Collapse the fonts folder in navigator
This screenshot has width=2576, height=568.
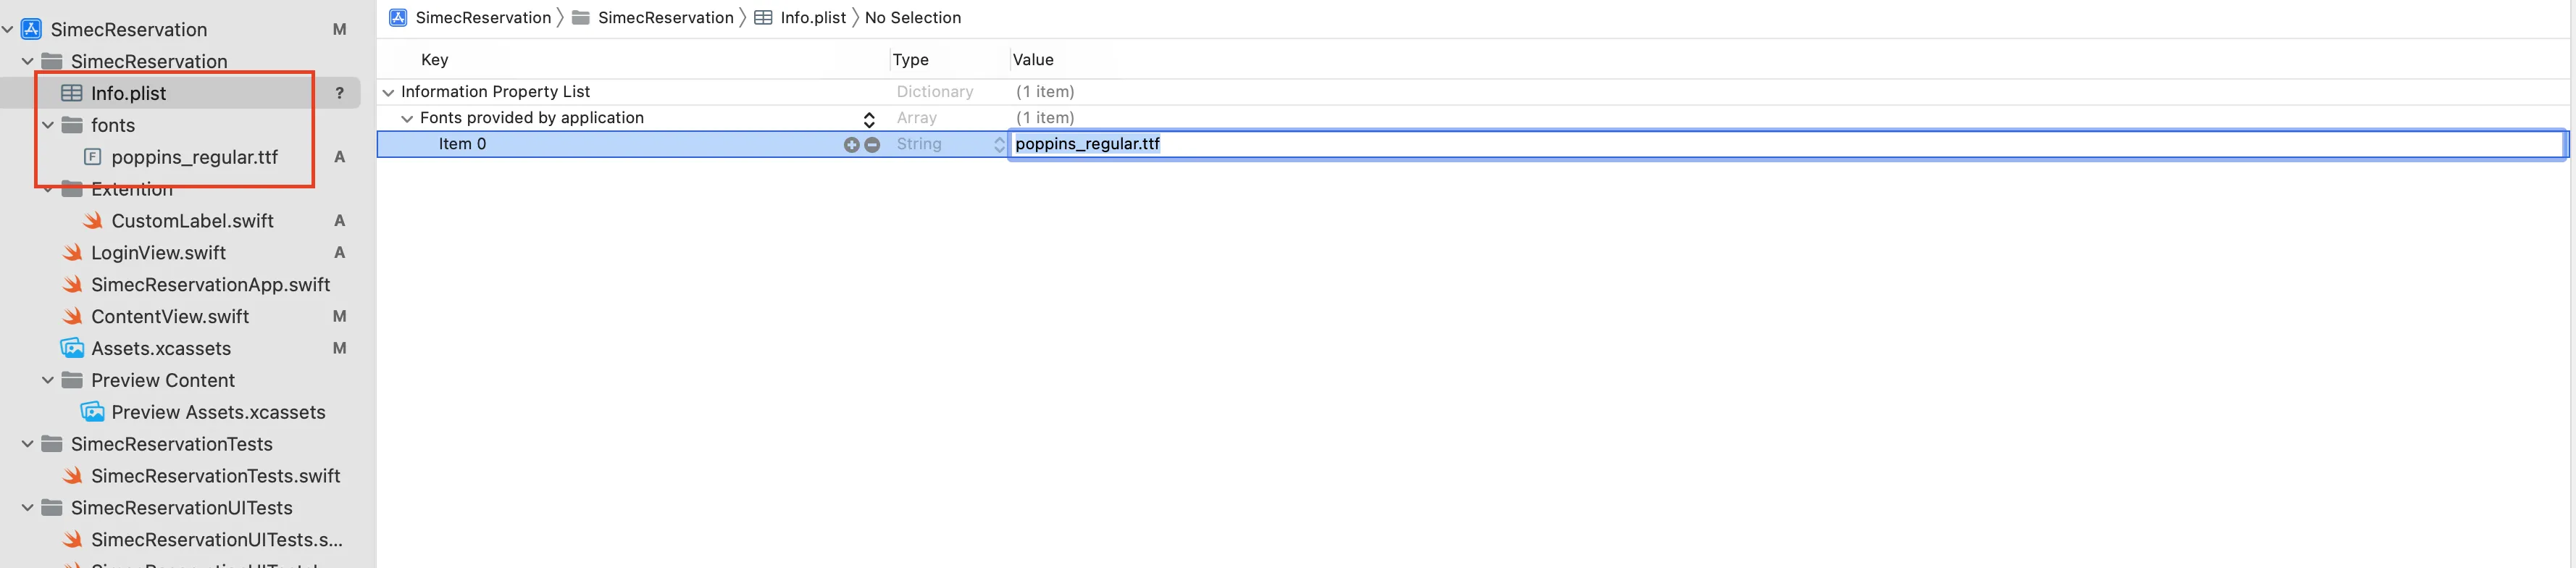[48, 125]
